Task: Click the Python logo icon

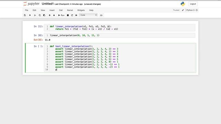Action: (183, 4)
